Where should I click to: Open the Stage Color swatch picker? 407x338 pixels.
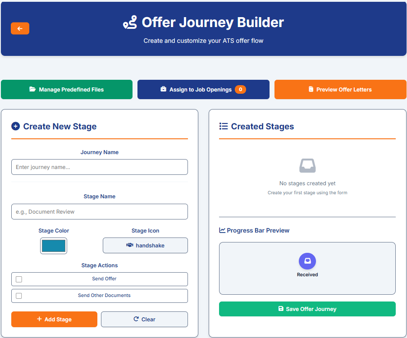[x=54, y=246]
